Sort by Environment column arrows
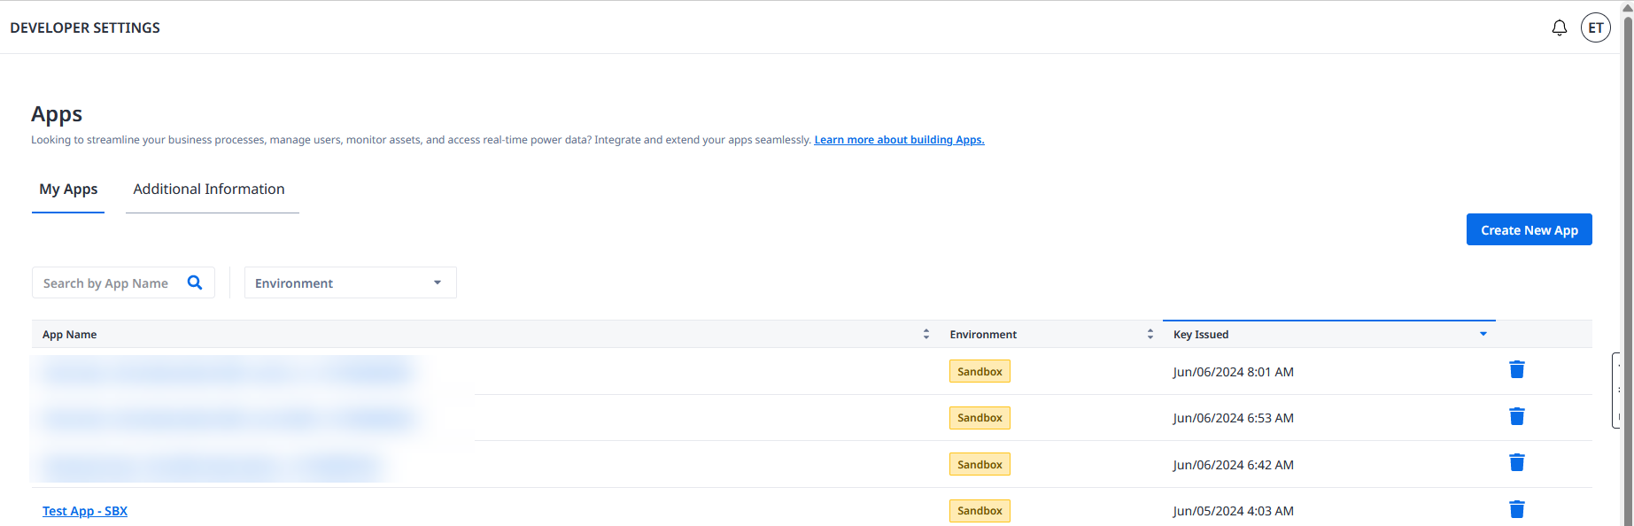This screenshot has height=526, width=1634. point(1150,334)
